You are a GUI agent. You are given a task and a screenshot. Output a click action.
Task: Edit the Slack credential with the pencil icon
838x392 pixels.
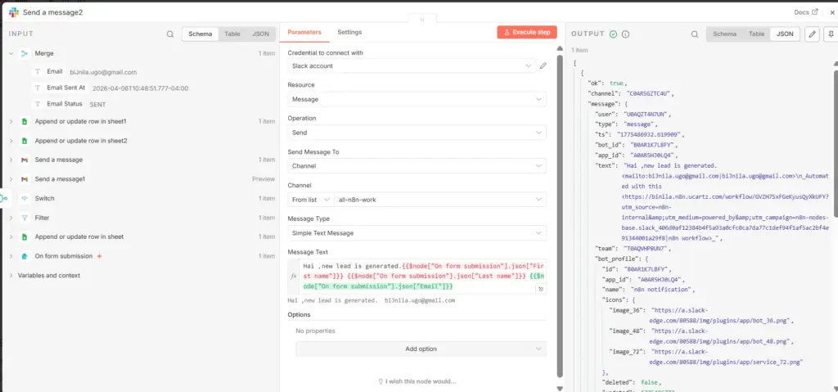tap(543, 65)
